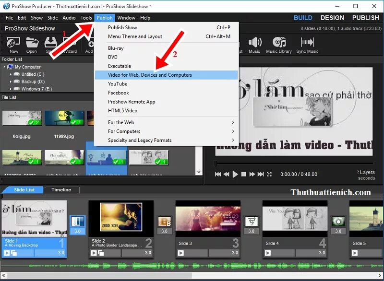Click transition icon after Slide 3
This screenshot has height=281, width=384.
coord(251,222)
